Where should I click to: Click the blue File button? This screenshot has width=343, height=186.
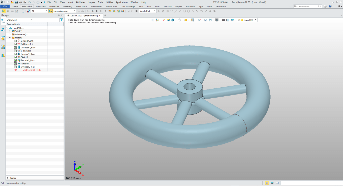pos(5,6)
